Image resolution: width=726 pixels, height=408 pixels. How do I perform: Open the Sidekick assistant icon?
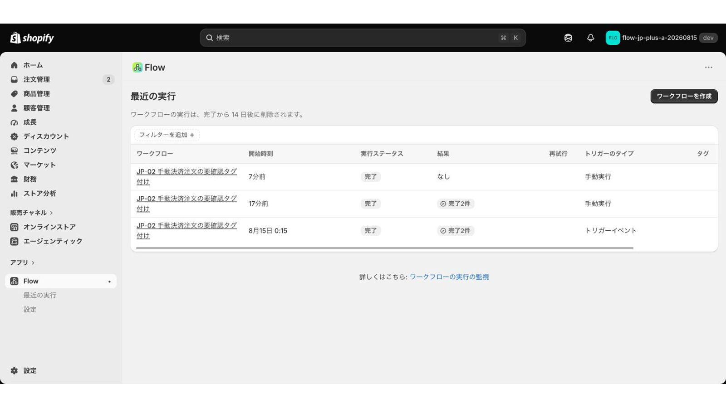coord(568,38)
